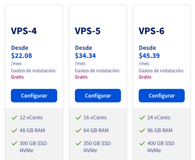Click checkmark icon beside 16 vCores
Screen dimensions: 195x160
pyautogui.click(x=78, y=118)
